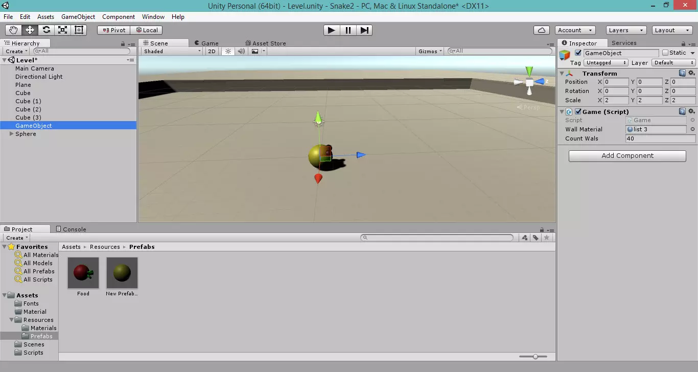
Task: Click the Cloud services icon
Action: pyautogui.click(x=541, y=30)
